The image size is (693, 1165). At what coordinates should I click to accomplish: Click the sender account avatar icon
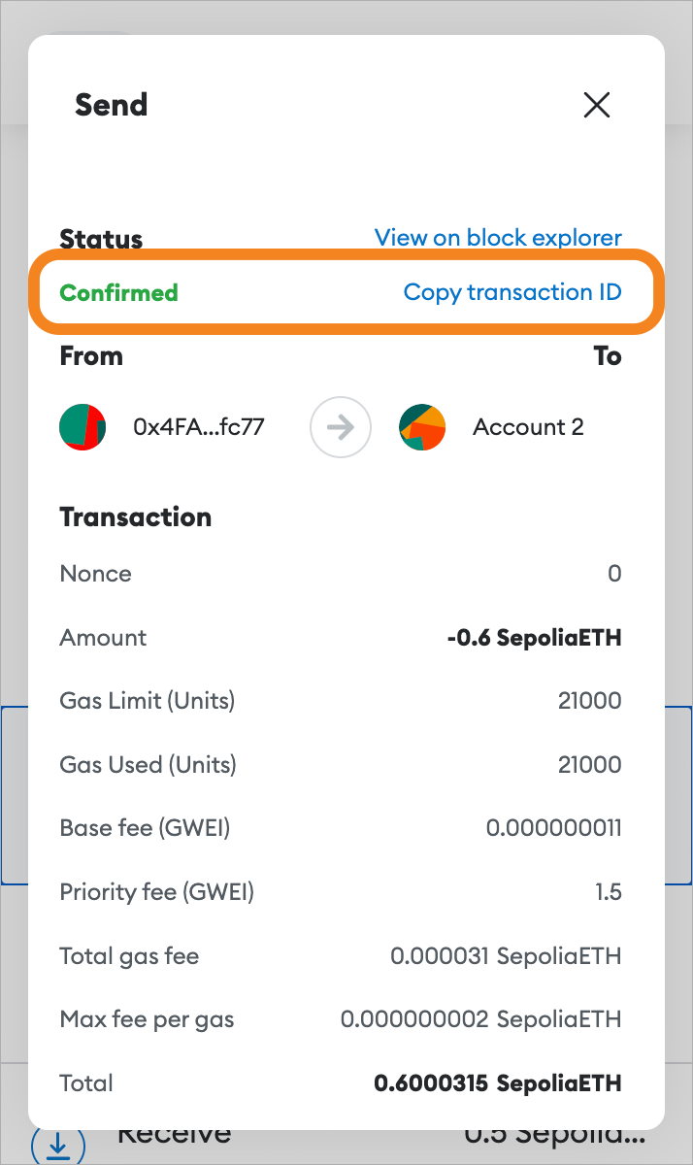pyautogui.click(x=82, y=427)
